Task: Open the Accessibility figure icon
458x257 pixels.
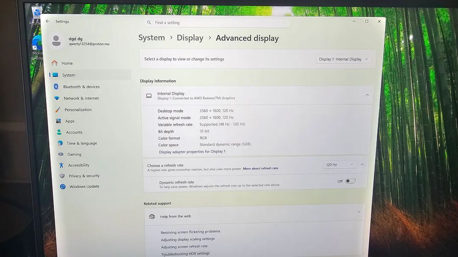Action: (x=61, y=165)
